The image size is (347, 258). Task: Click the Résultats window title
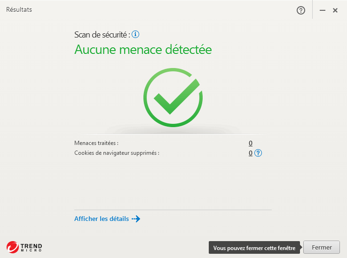click(19, 10)
